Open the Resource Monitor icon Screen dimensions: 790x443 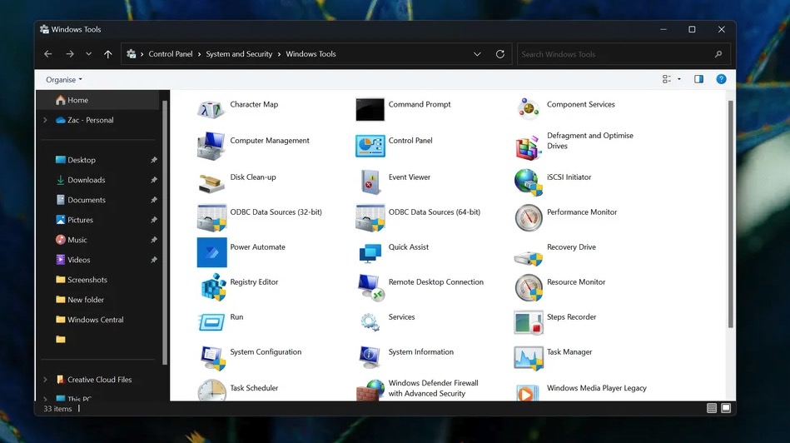(x=529, y=288)
